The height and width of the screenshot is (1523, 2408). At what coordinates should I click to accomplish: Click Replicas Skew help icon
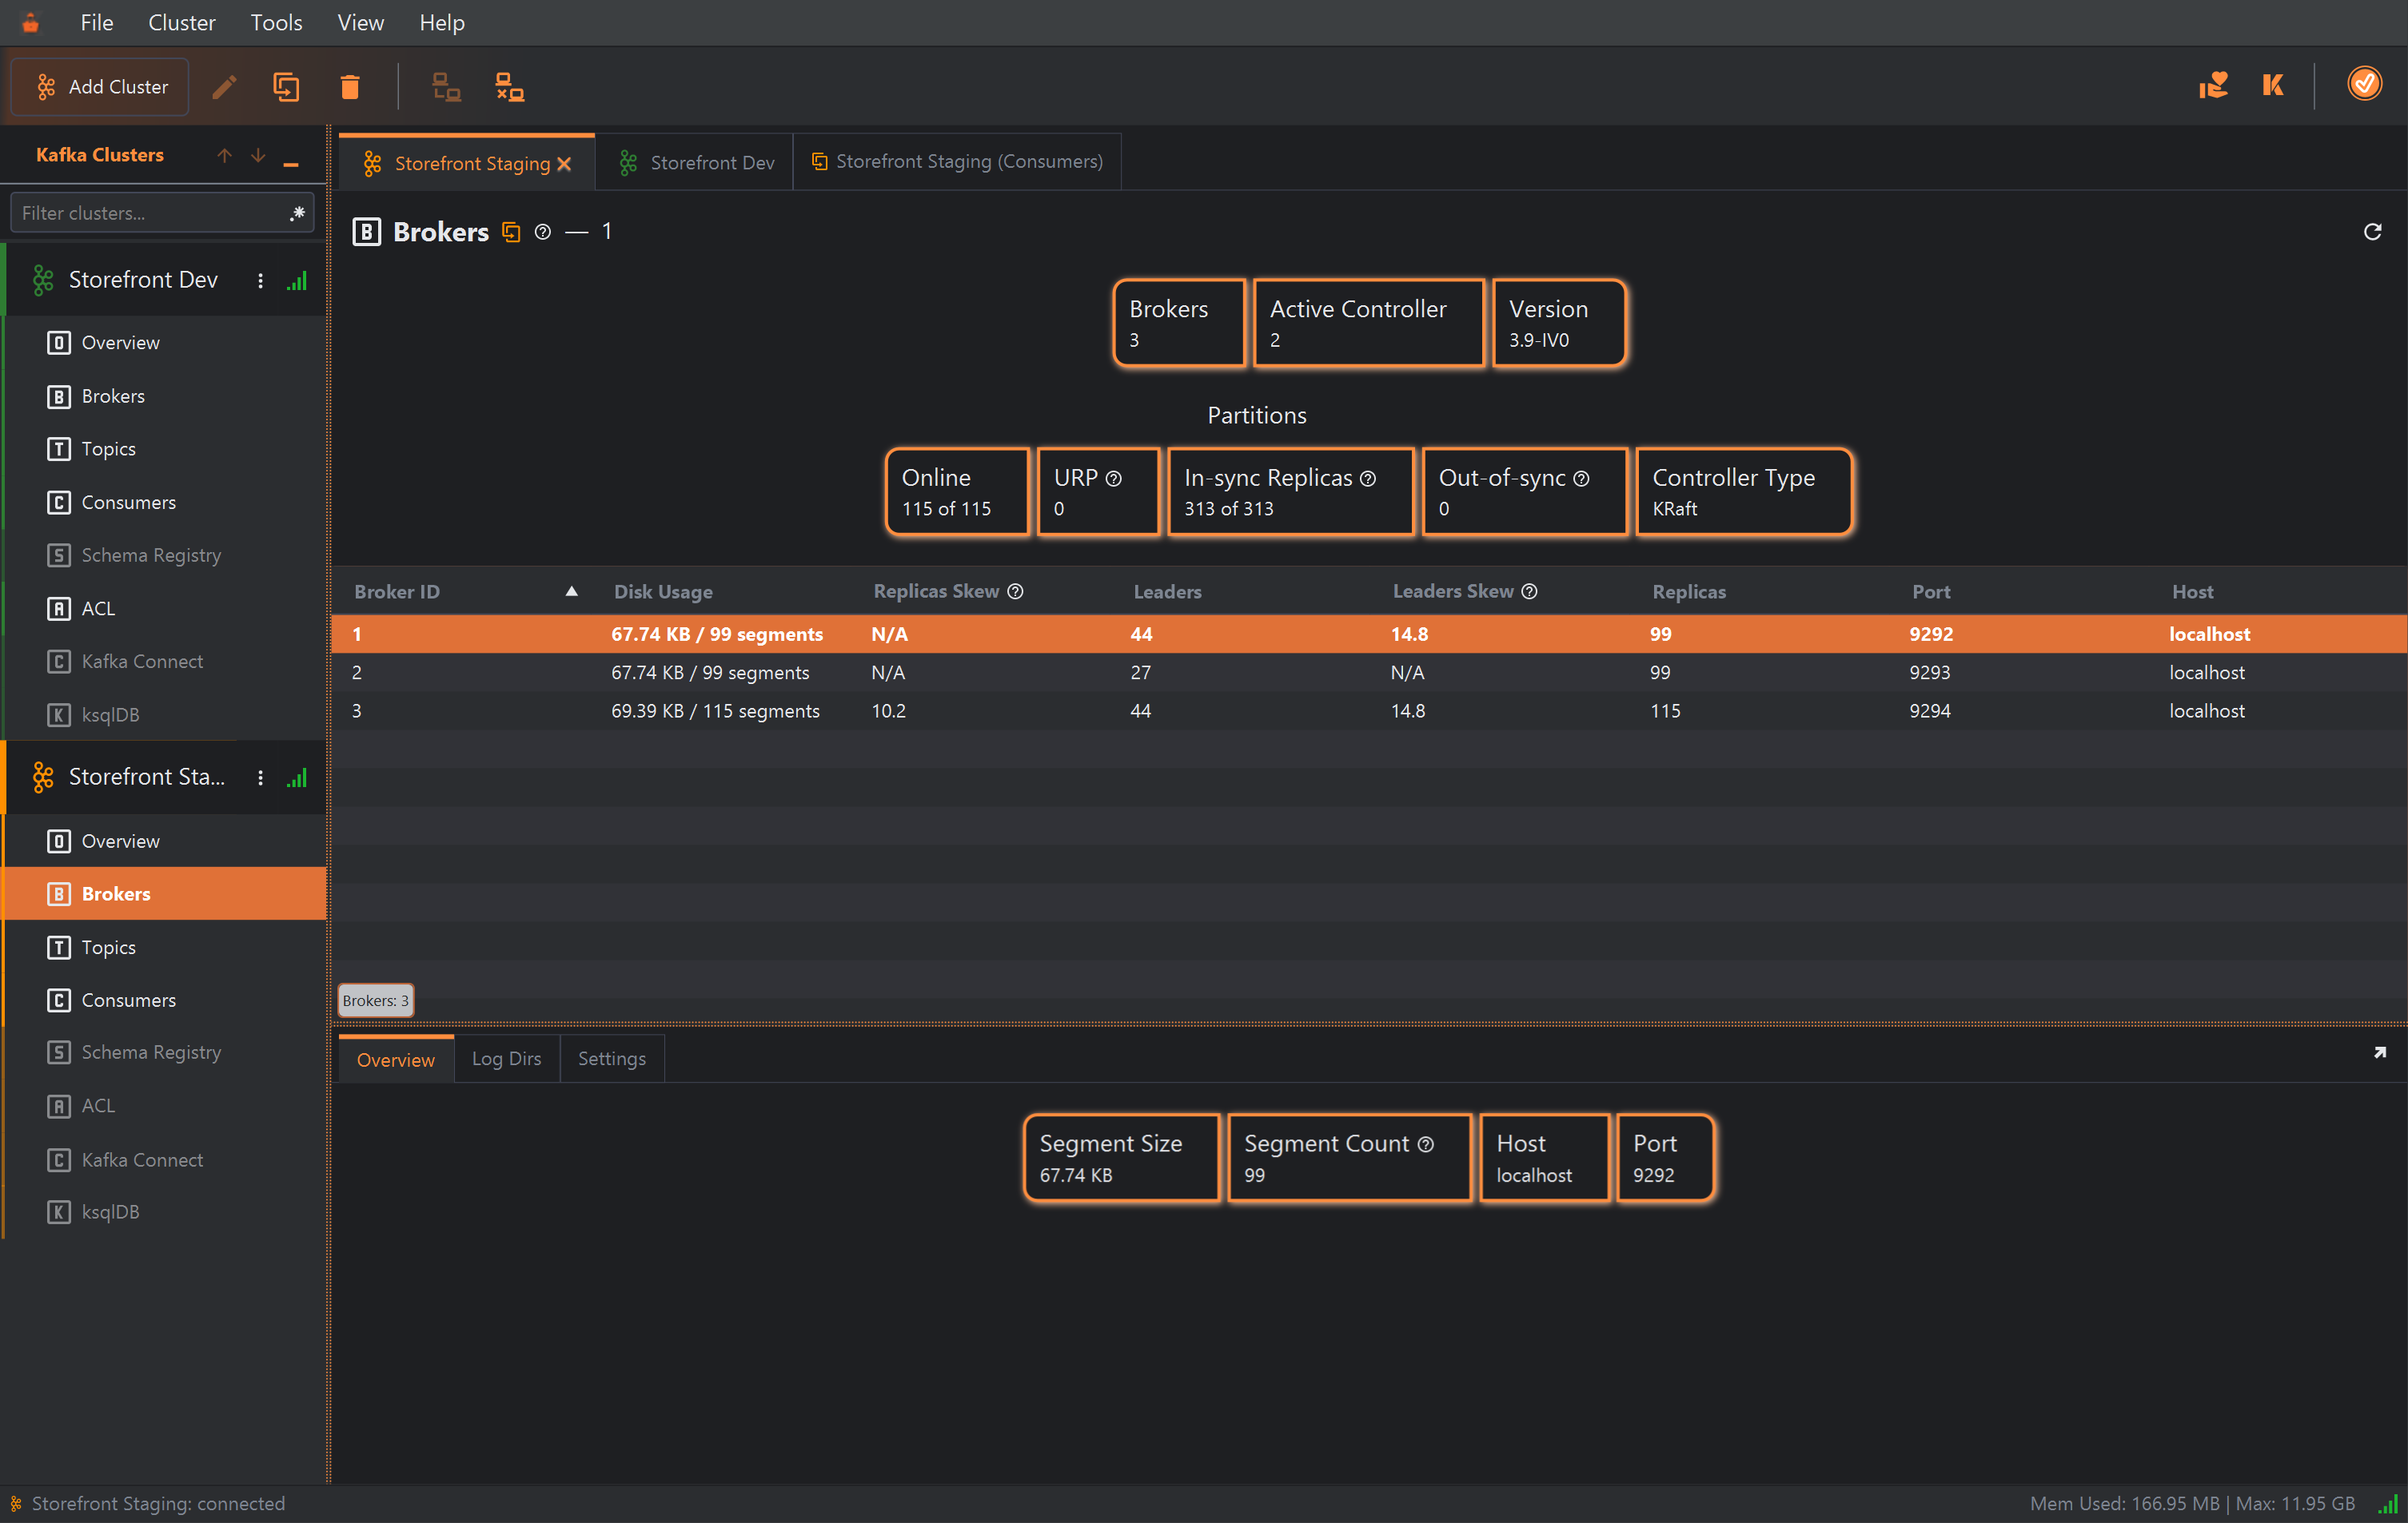(1015, 591)
